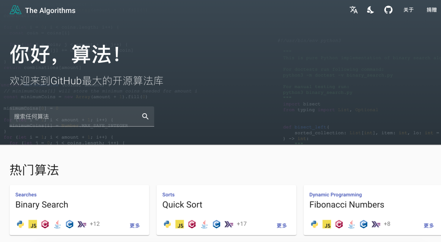Open JavaScript implementation of Binary Search
Image resolution: width=441 pixels, height=242 pixels.
[x=33, y=224]
